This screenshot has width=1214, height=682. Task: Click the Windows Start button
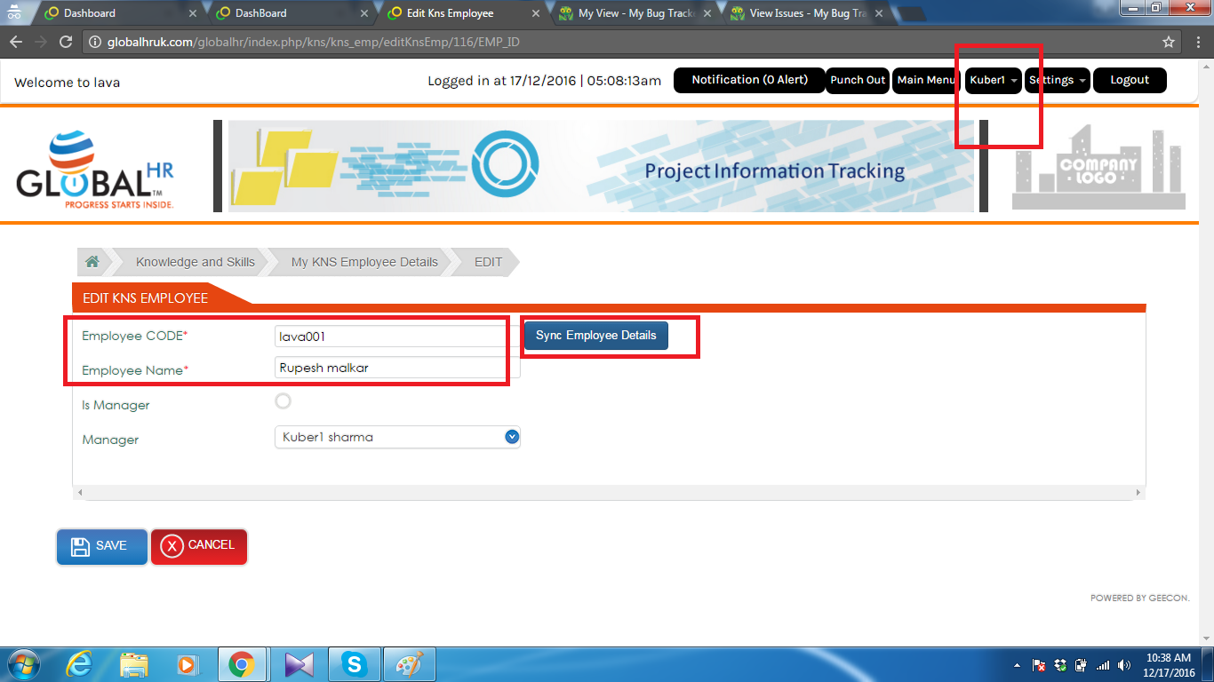(22, 664)
